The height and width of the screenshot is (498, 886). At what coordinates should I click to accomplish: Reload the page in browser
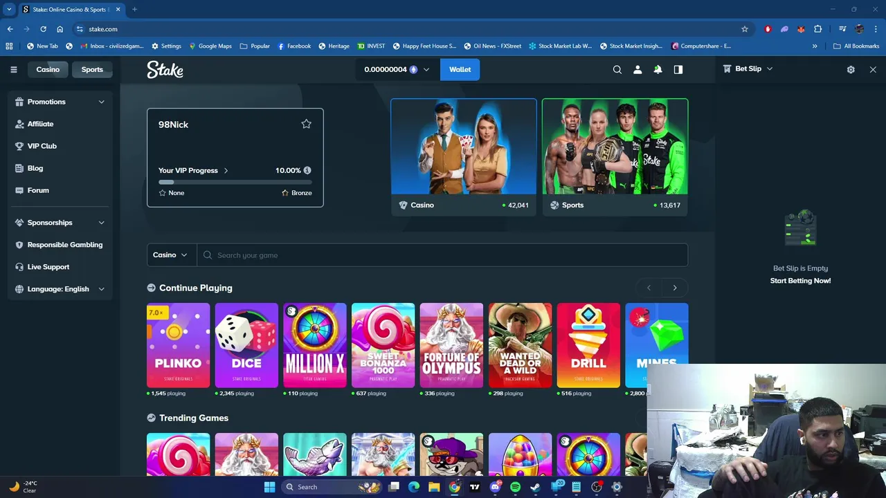pyautogui.click(x=43, y=29)
